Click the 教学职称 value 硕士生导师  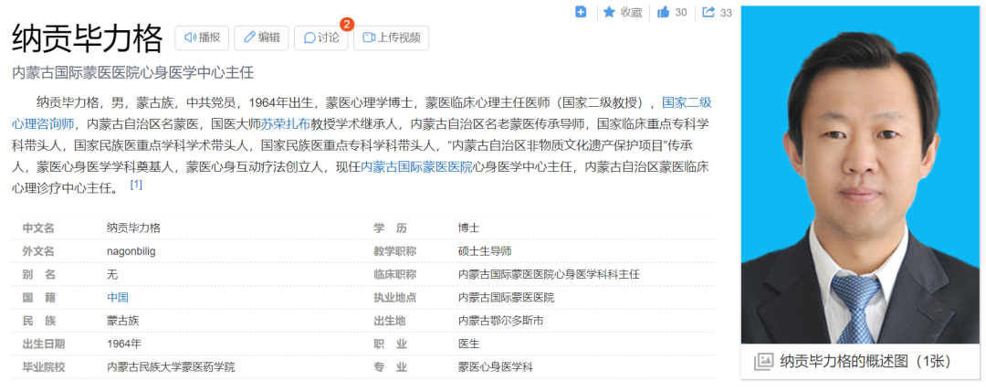tap(485, 251)
